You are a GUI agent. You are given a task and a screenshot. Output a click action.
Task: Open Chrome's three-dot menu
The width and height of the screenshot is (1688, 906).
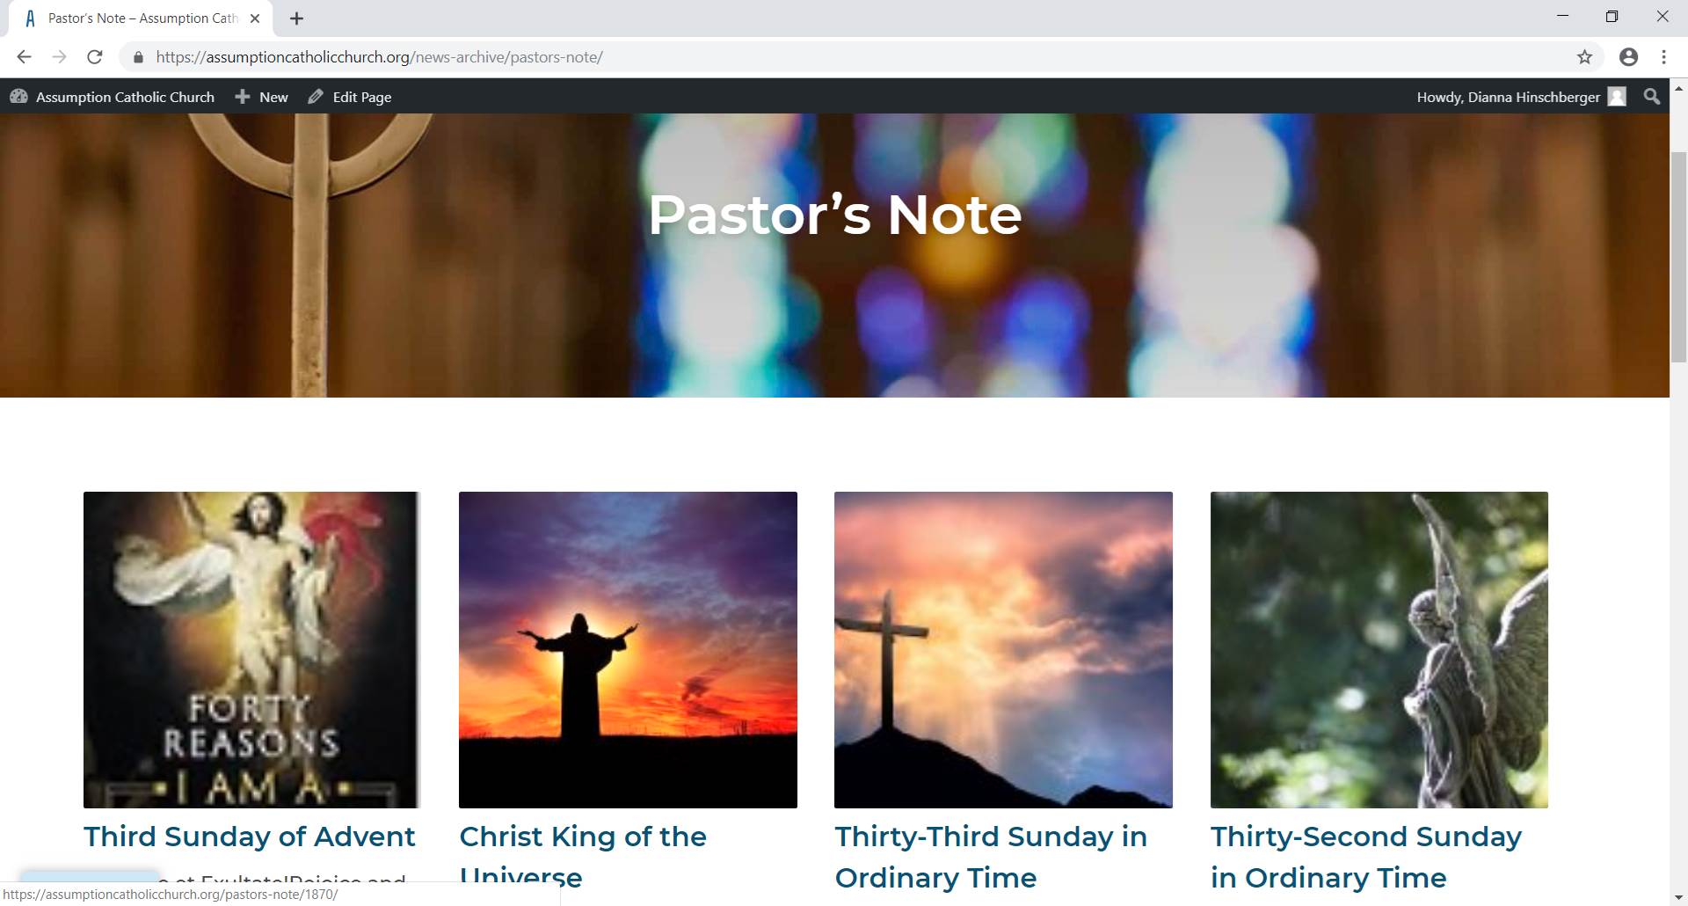(x=1663, y=57)
